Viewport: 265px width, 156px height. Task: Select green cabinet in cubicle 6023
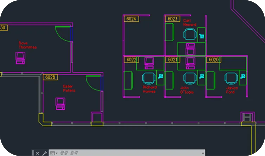169,32
